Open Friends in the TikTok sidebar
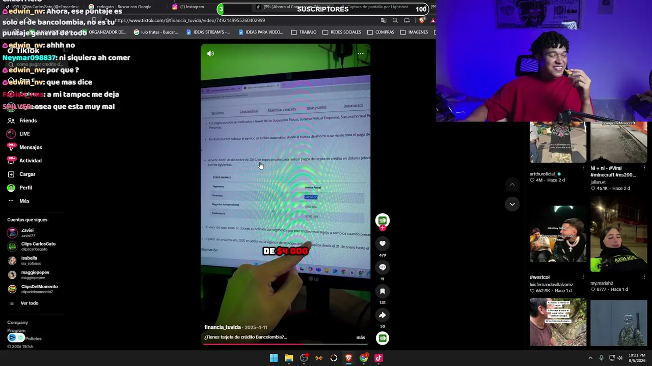The height and width of the screenshot is (366, 652). pyautogui.click(x=22, y=120)
